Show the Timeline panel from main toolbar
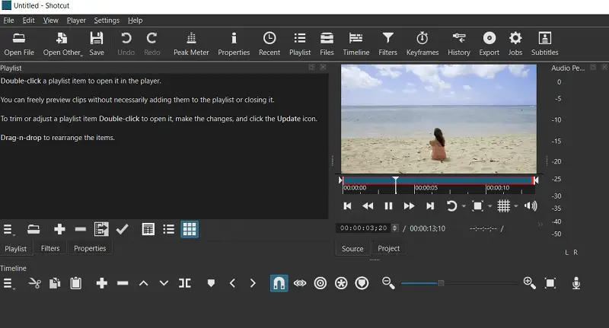This screenshot has height=328, width=609. click(356, 44)
